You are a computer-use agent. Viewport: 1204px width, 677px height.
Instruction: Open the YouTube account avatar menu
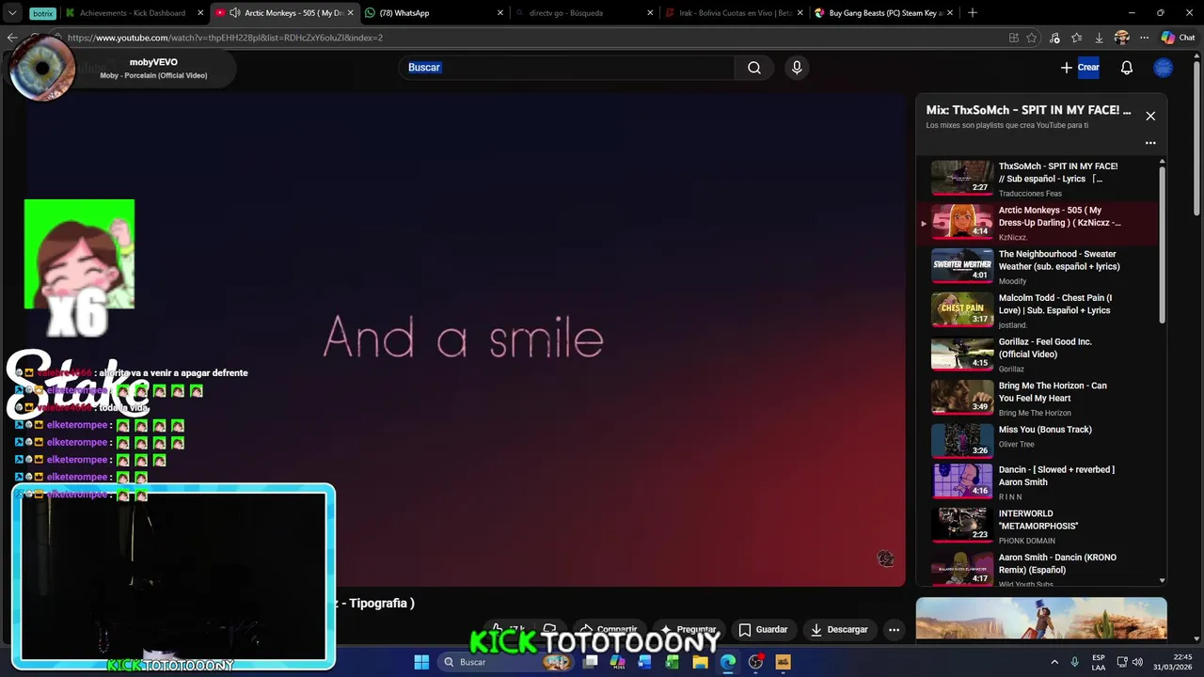[x=1164, y=68]
